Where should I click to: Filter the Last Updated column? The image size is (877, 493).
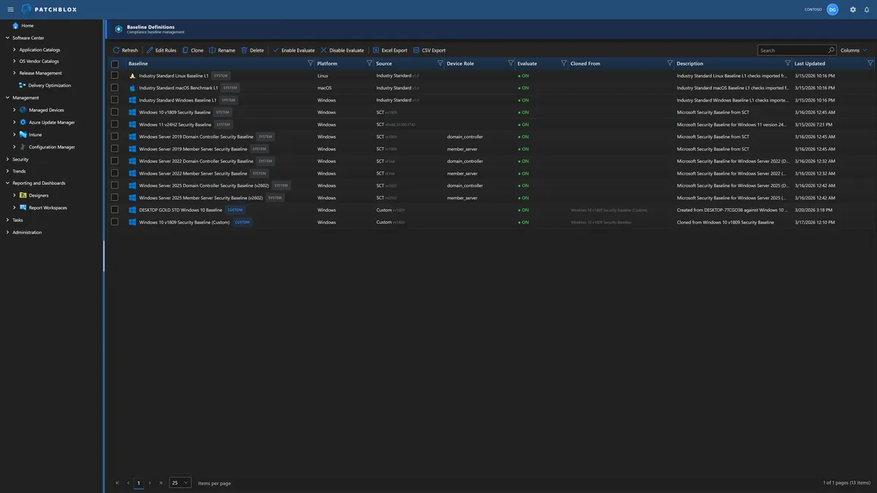[870, 64]
